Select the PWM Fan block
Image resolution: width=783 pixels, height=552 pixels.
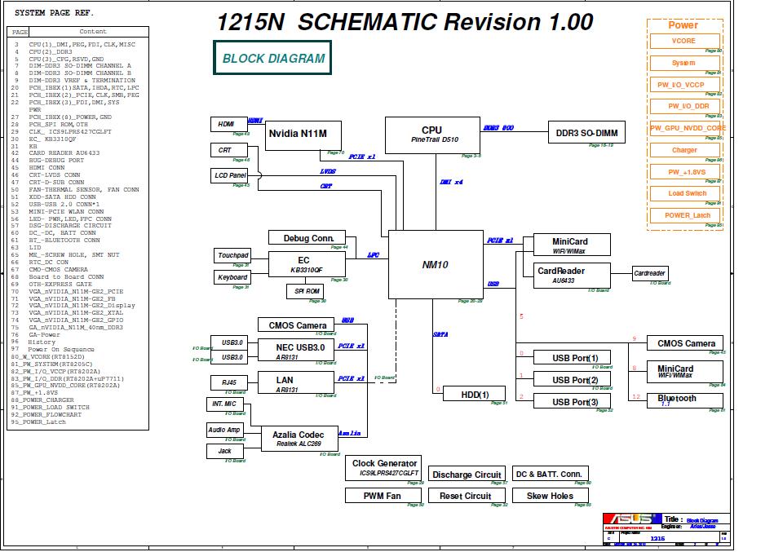tap(383, 496)
